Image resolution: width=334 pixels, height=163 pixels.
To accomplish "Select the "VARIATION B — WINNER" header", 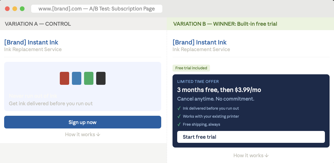I will coord(225,24).
